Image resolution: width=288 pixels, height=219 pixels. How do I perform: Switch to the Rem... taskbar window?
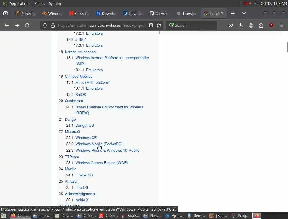tap(196, 216)
